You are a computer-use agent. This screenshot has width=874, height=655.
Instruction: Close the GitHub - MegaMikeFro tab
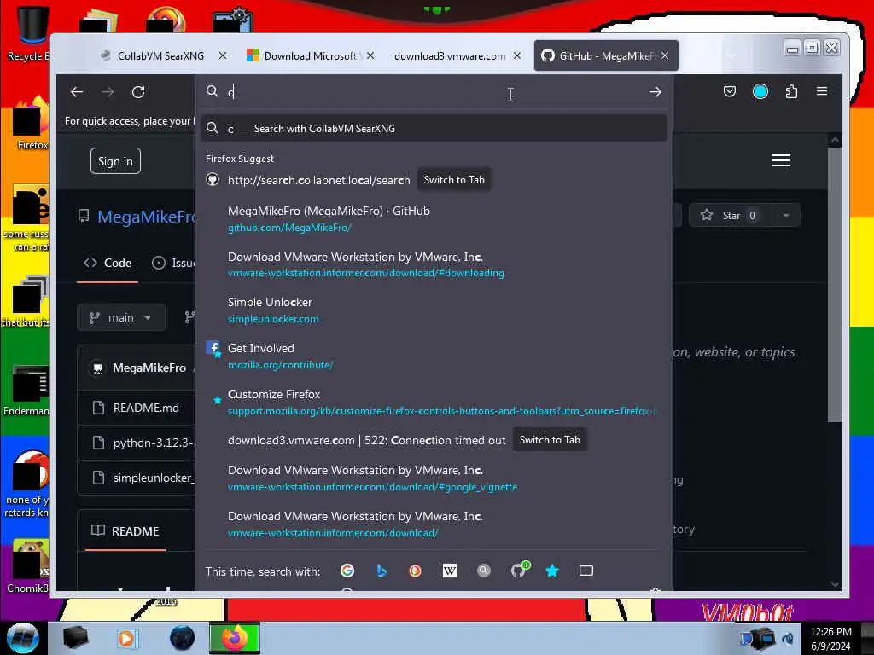665,55
